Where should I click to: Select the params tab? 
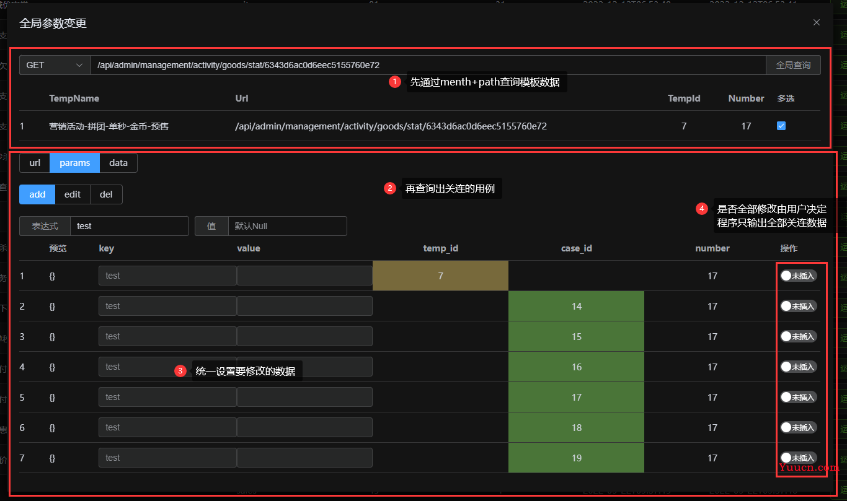tap(75, 163)
